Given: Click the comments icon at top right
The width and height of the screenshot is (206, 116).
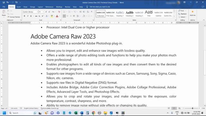Looking at the screenshot, I should tap(203, 7).
